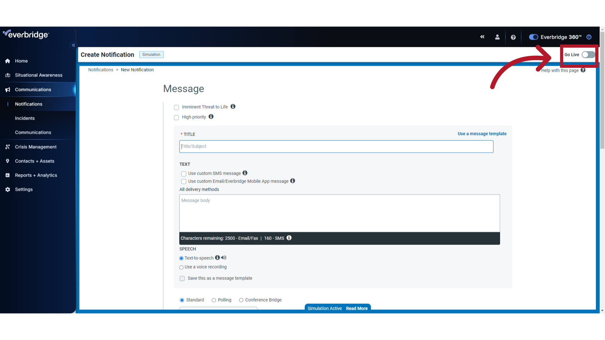Viewport: 605px width, 340px height.
Task: Navigate to Crisis Management
Action: click(36, 146)
